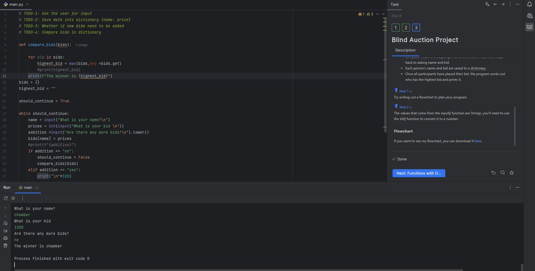
Task: Click the Task description vertical scrollbar
Action: [x=514, y=126]
